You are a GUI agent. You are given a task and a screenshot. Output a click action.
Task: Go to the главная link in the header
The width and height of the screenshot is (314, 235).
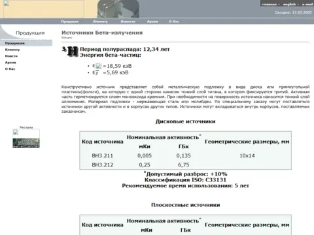[x=270, y=5]
